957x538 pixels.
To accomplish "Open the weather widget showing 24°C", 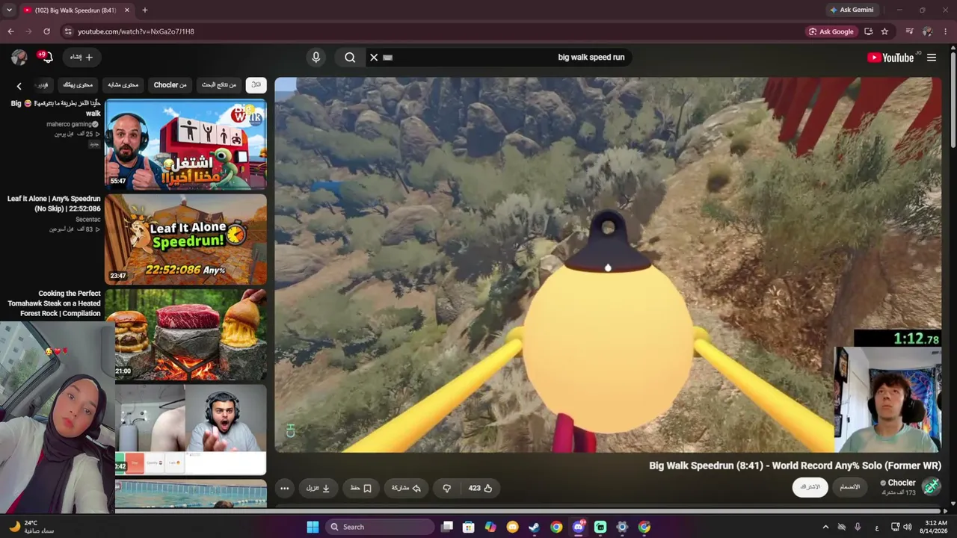I will click(31, 527).
